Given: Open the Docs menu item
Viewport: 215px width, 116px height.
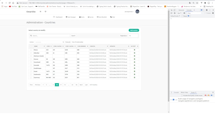Looking at the screenshot, I should 82,17.
